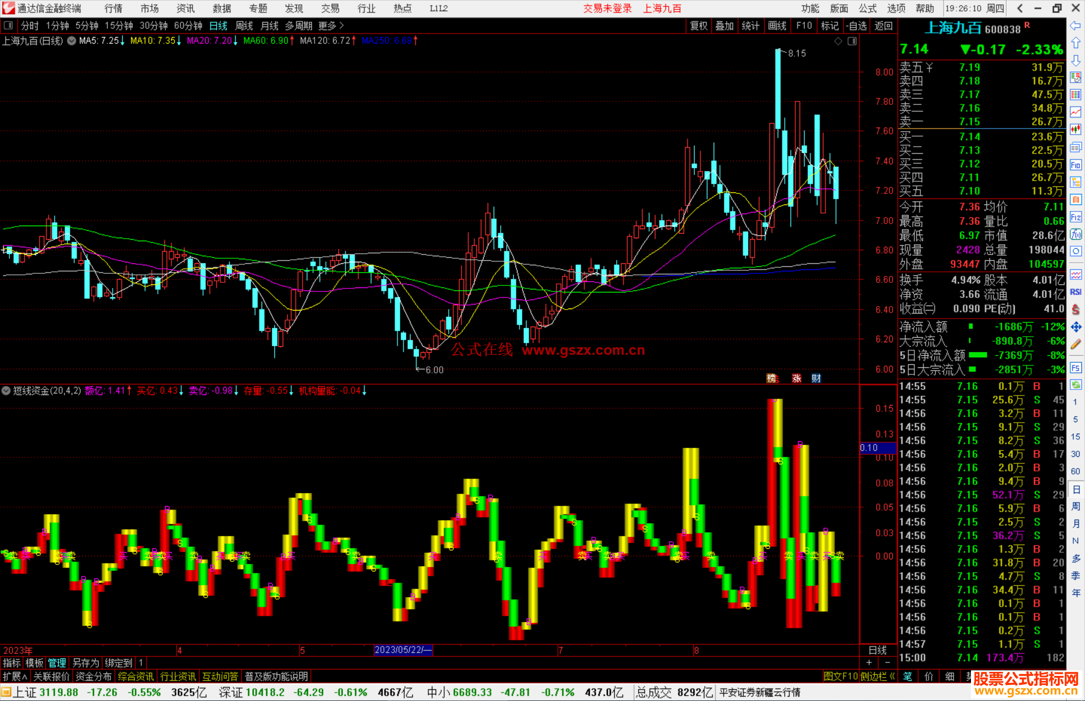Click the 叠加 overlay button
1085x701 pixels.
coord(724,26)
